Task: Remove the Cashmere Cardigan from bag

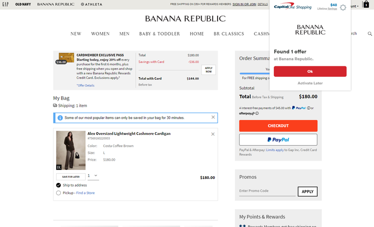Action: pos(213,134)
